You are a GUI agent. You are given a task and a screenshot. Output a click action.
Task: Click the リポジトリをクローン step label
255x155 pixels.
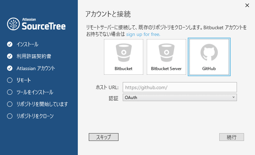click(35, 116)
